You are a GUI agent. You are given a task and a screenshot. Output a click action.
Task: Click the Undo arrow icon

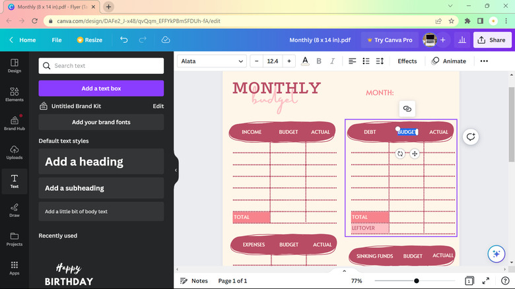(x=124, y=40)
